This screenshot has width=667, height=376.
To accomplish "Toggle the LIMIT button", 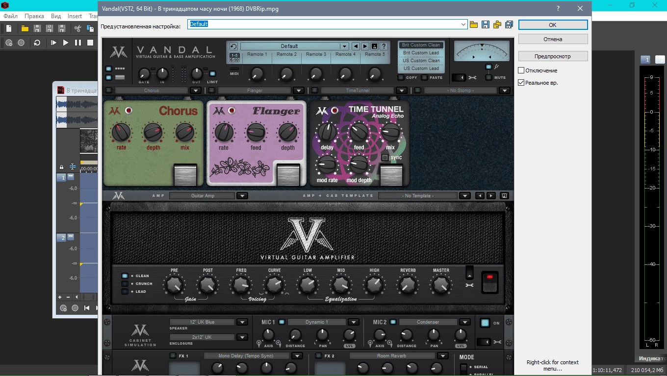I will [x=212, y=74].
